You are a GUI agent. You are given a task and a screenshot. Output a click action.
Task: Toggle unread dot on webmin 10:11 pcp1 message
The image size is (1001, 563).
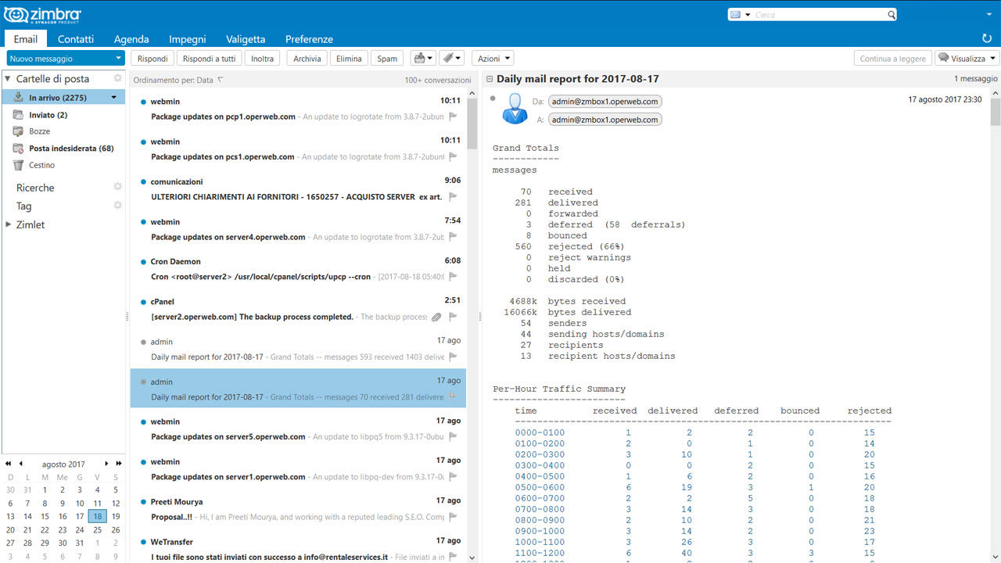pos(143,102)
